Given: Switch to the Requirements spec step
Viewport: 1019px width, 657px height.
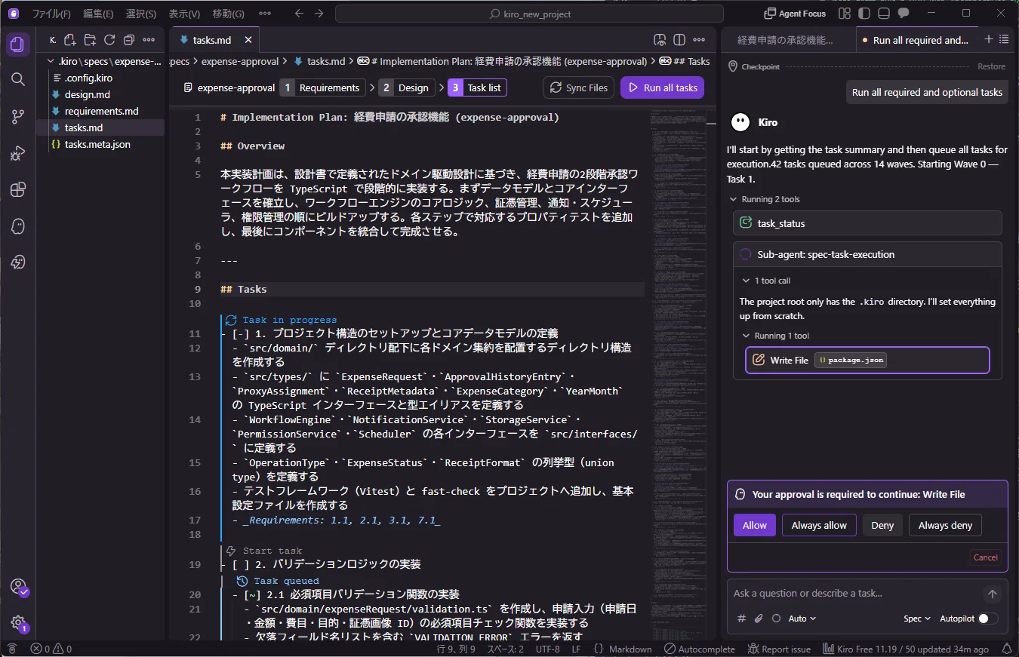Looking at the screenshot, I should [322, 87].
